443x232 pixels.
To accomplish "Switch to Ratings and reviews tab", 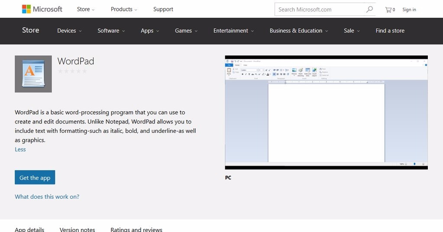I will [136, 229].
